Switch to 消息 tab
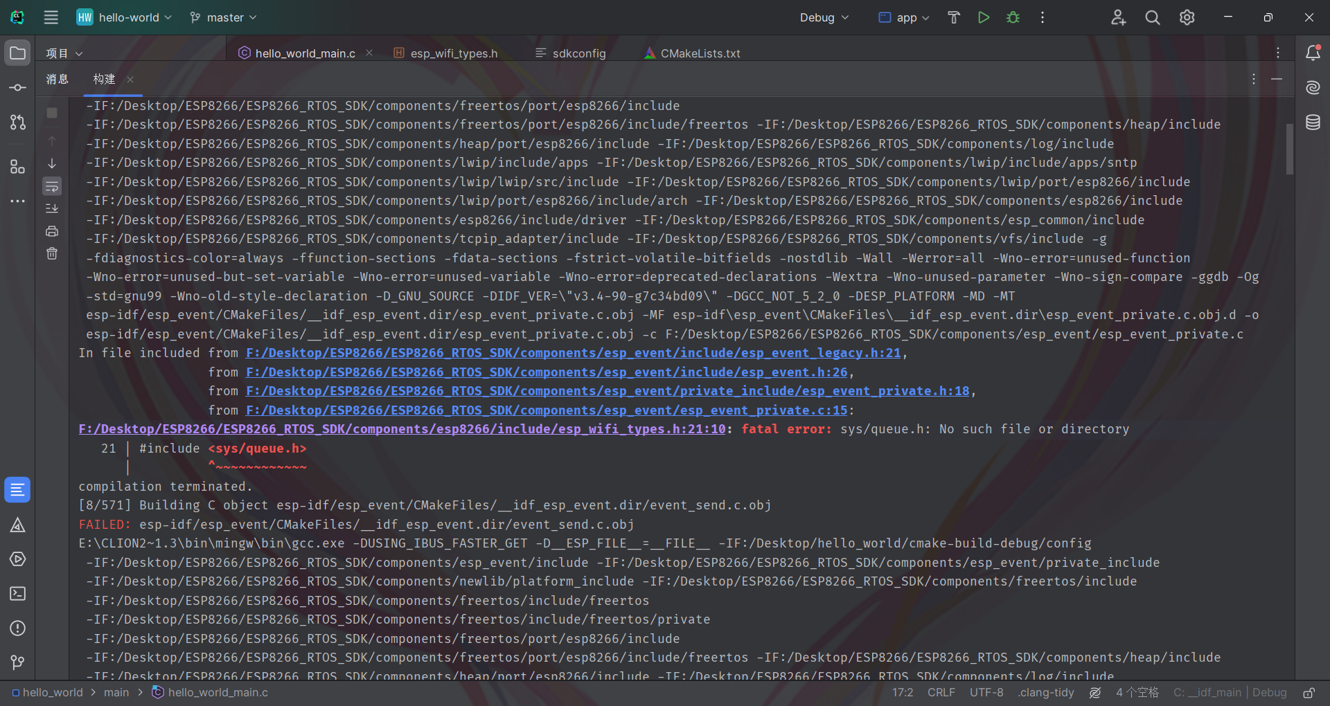Image resolution: width=1330 pixels, height=706 pixels. [57, 80]
